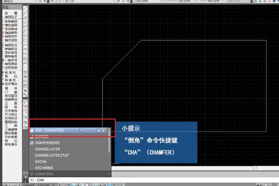Select the Point tool
Screen dimensions: 279x186
point(25,67)
